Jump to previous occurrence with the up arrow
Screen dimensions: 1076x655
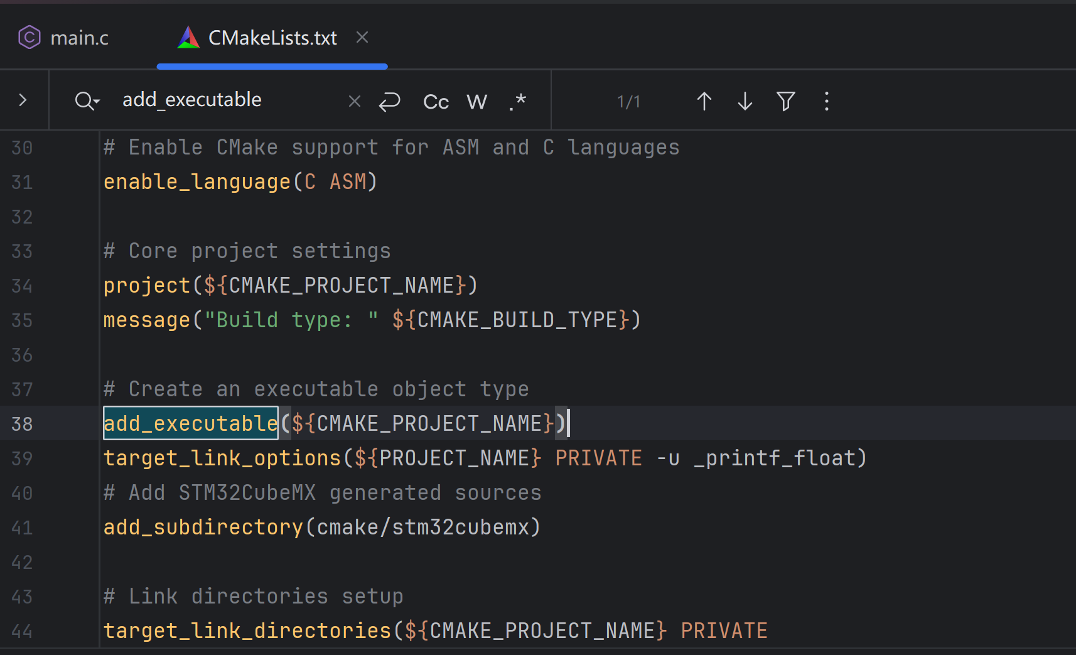click(x=704, y=100)
